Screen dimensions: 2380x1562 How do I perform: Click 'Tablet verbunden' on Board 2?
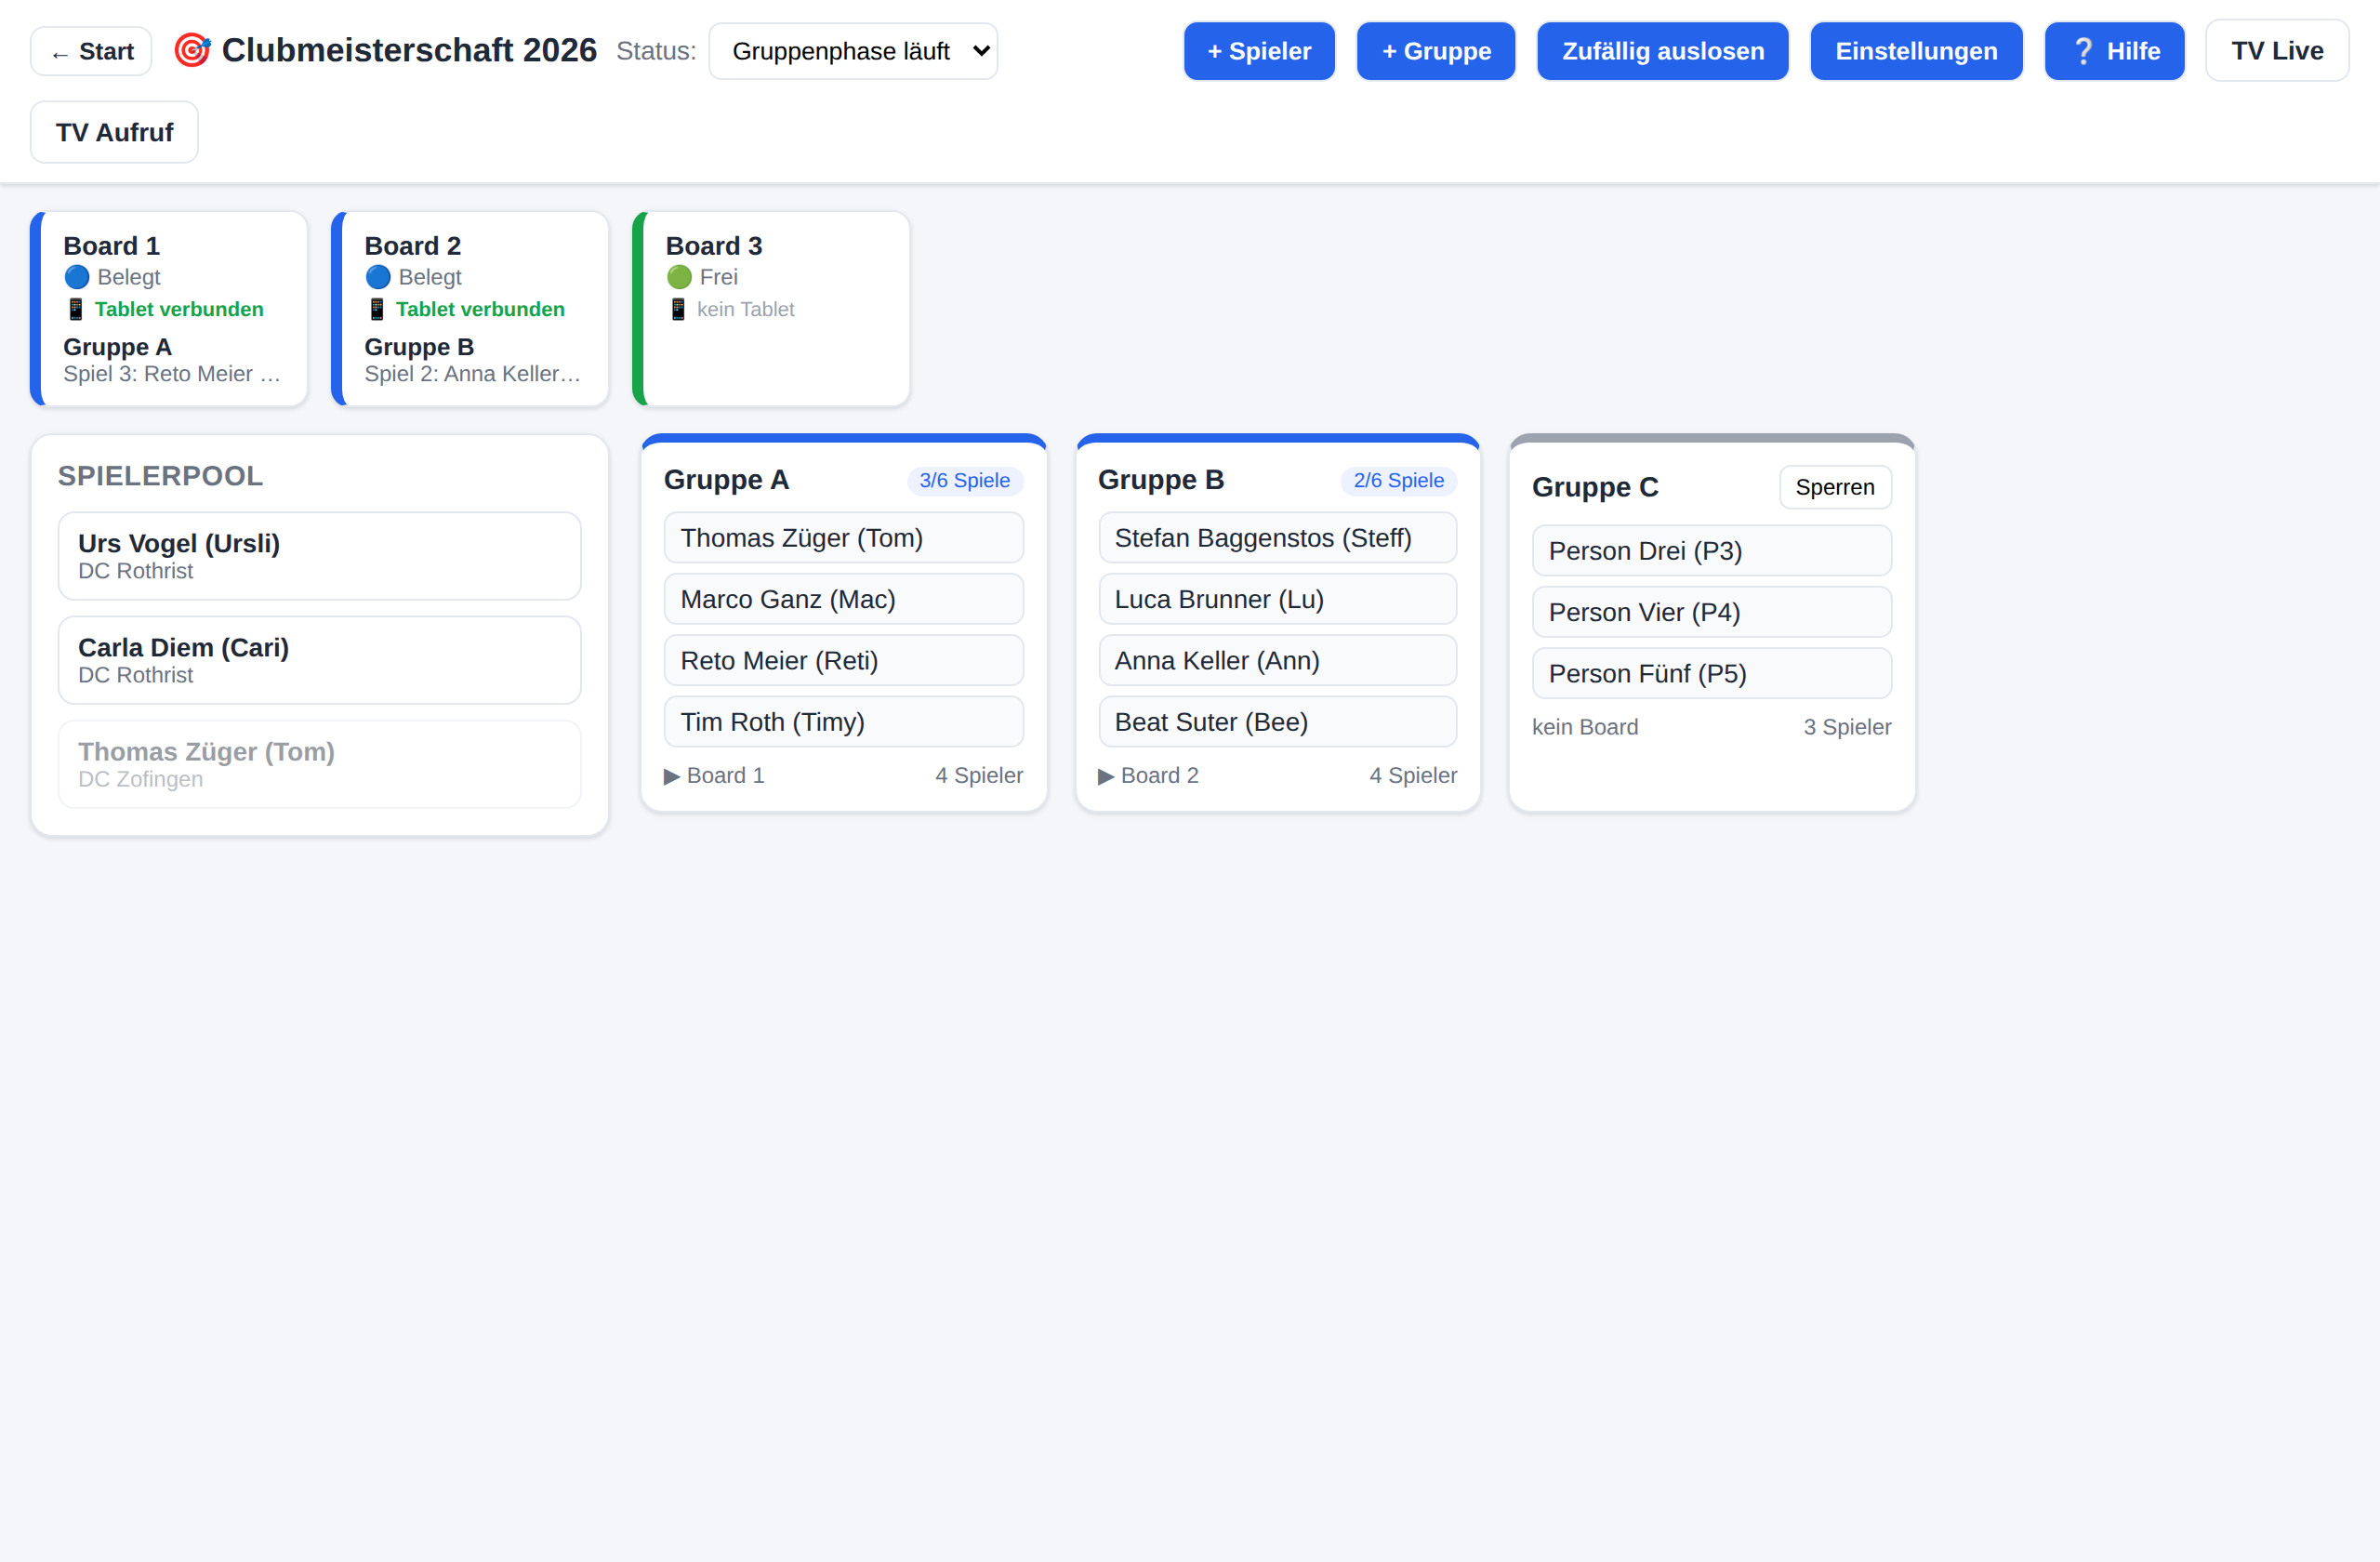pos(480,309)
